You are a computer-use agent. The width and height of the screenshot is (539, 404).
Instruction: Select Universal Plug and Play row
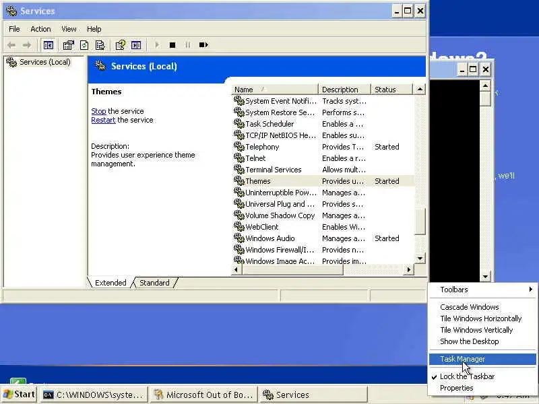pyautogui.click(x=323, y=204)
